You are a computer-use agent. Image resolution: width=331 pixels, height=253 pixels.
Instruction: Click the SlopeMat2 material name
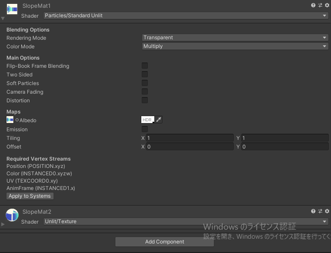tap(37, 212)
